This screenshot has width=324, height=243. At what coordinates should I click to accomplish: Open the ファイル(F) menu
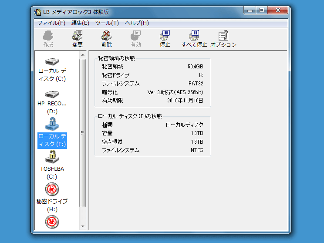51,23
